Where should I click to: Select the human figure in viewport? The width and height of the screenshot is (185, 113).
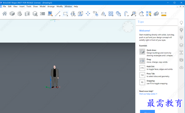[55, 77]
